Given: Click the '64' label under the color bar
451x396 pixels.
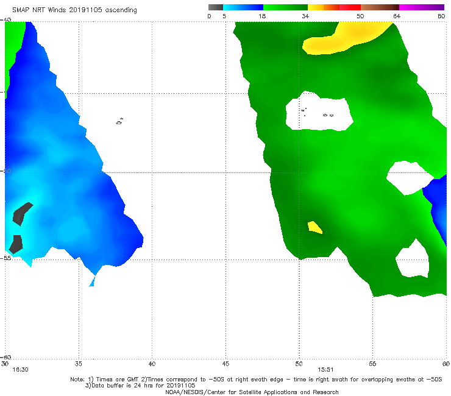Looking at the screenshot, I should coord(397,16).
